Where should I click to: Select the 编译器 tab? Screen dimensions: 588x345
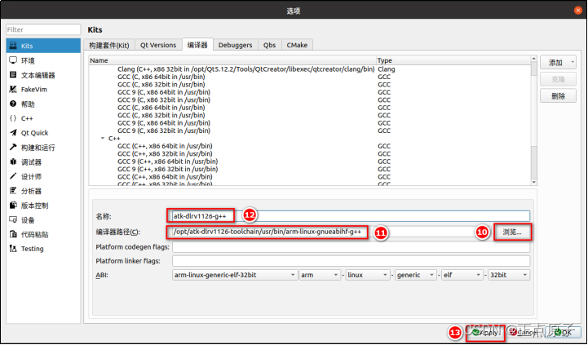pos(197,45)
